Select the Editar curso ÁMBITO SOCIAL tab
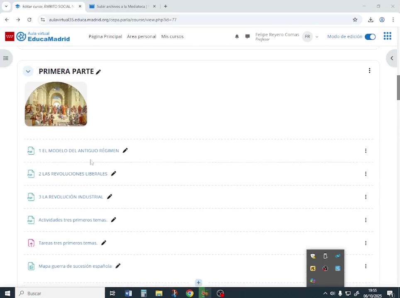This screenshot has width=400, height=298. [x=48, y=6]
